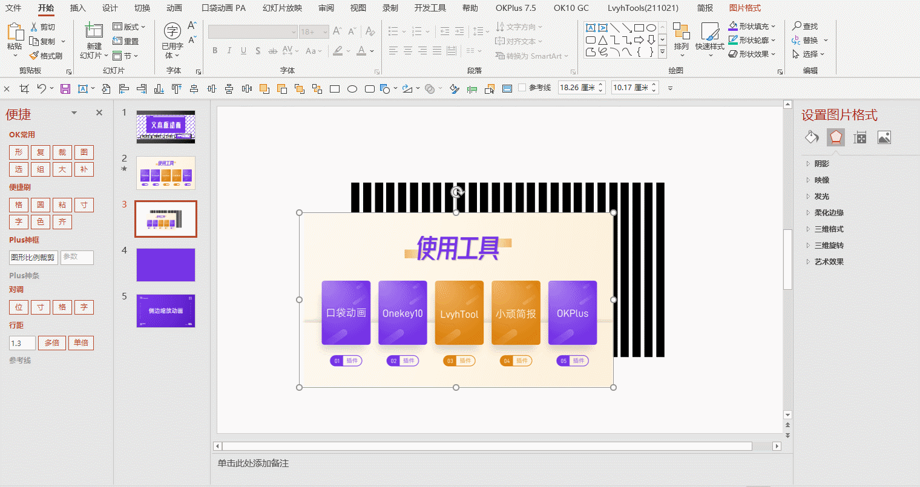Screen dimensions: 920x487
Task: Click the 单倍 line spacing button
Action: [81, 343]
